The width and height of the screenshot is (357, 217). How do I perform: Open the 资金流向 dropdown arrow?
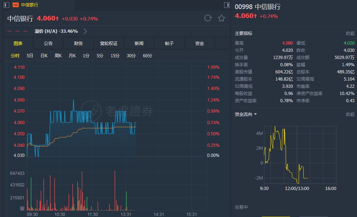pos(255,114)
